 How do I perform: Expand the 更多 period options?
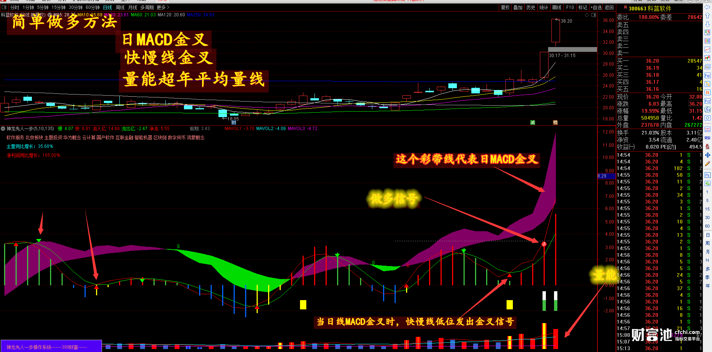pos(163,7)
